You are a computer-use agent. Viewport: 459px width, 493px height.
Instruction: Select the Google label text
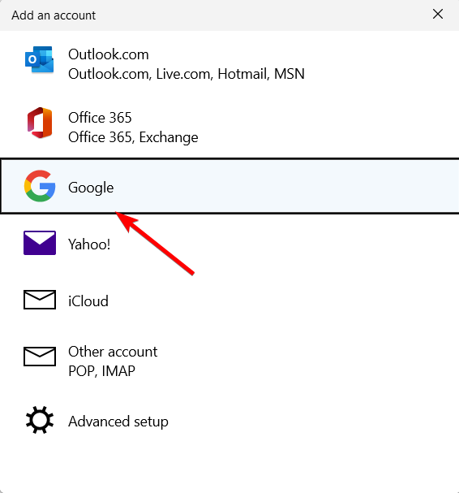point(91,188)
